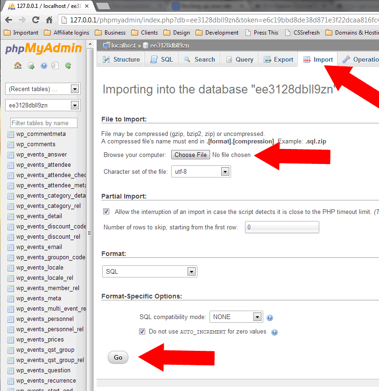Switch to the Query tab
This screenshot has height=391, width=379.
point(239,59)
